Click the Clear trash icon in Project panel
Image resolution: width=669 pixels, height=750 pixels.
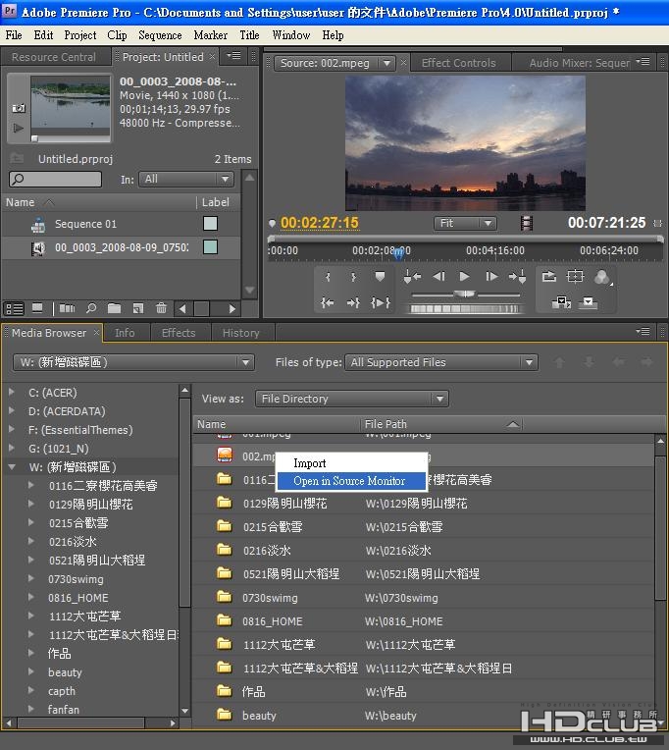[161, 308]
